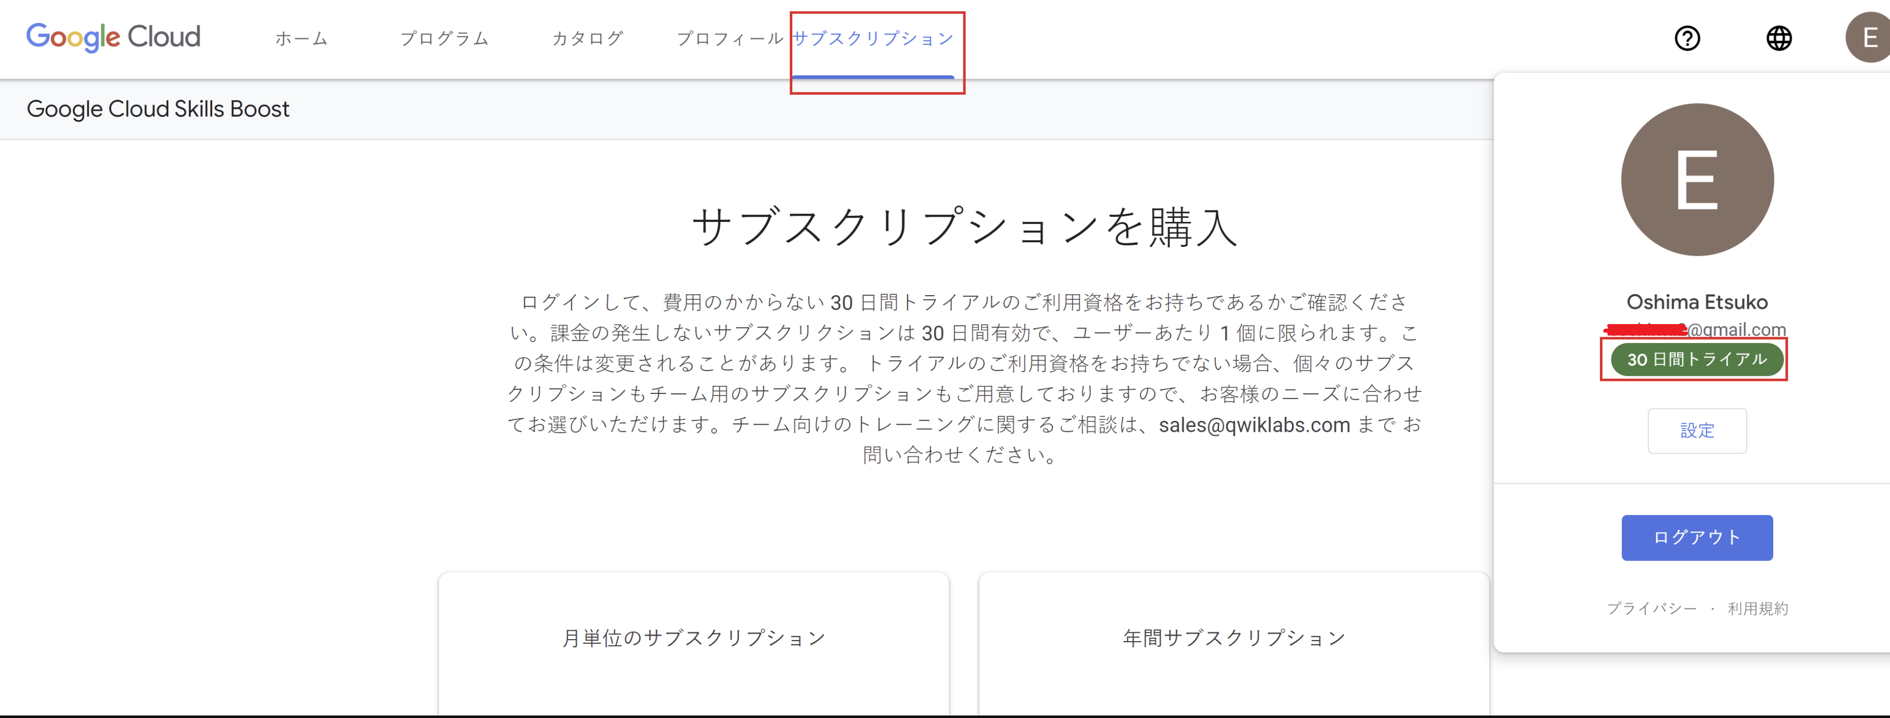Screen dimensions: 1890x718
Task: Open the help question mark icon
Action: (x=1687, y=38)
